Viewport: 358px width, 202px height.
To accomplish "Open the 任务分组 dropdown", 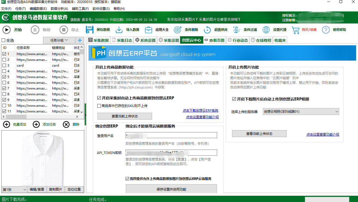I will coord(59,40).
